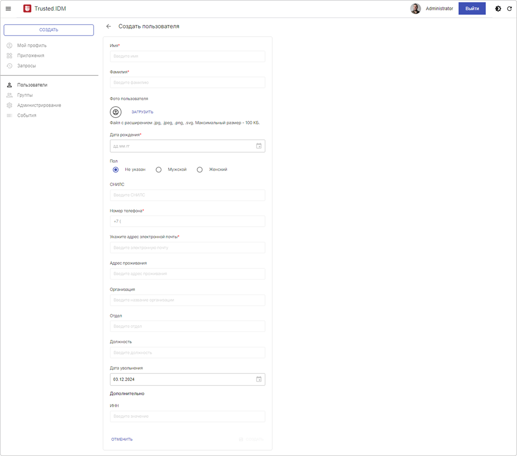Open calendar for Дата увольнения
Viewport: 517px width, 456px height.
click(x=259, y=379)
